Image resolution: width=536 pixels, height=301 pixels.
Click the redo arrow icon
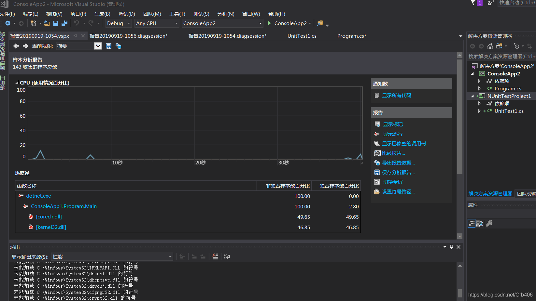coord(91,23)
